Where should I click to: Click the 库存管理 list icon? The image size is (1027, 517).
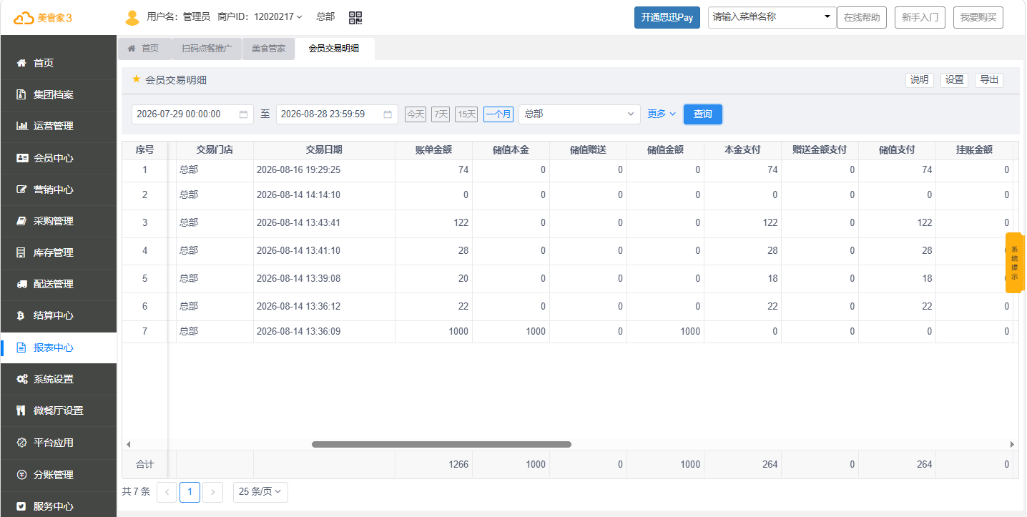point(21,252)
